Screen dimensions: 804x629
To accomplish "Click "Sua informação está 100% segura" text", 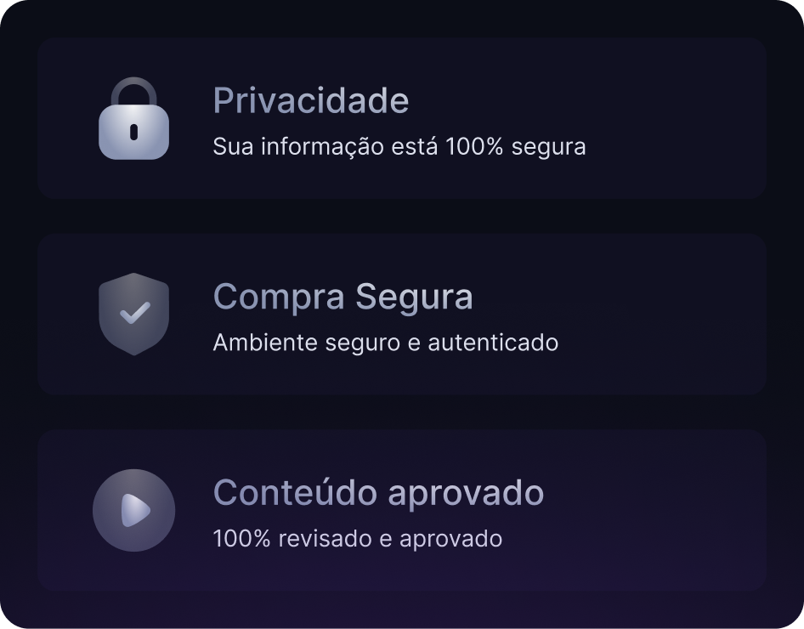I will coord(399,146).
